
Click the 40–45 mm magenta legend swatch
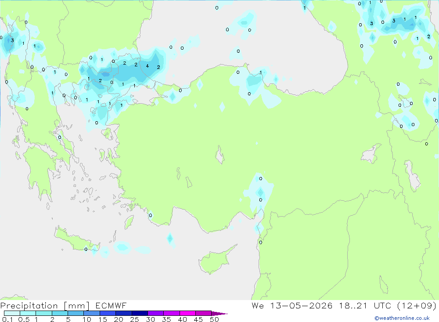(x=187, y=313)
